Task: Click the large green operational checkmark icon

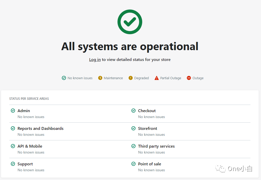Action: [x=130, y=22]
